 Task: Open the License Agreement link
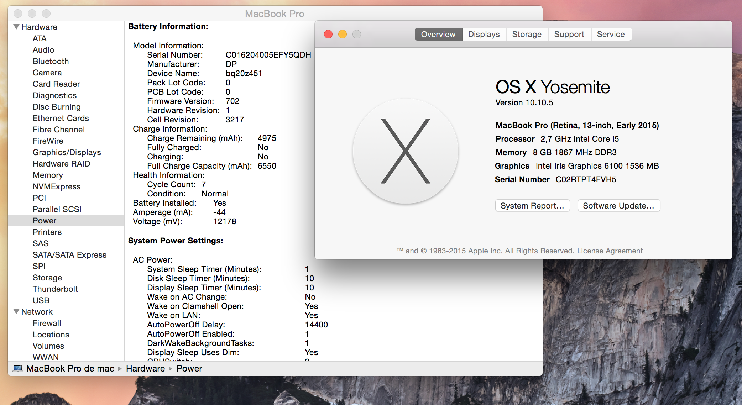click(x=610, y=251)
